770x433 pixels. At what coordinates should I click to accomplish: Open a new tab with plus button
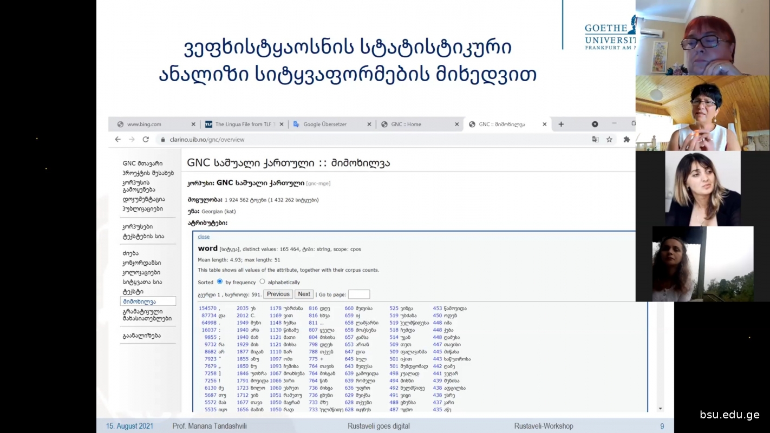click(x=561, y=124)
